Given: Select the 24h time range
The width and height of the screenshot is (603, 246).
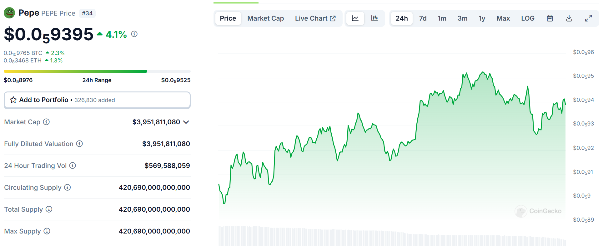Looking at the screenshot, I should click(401, 18).
